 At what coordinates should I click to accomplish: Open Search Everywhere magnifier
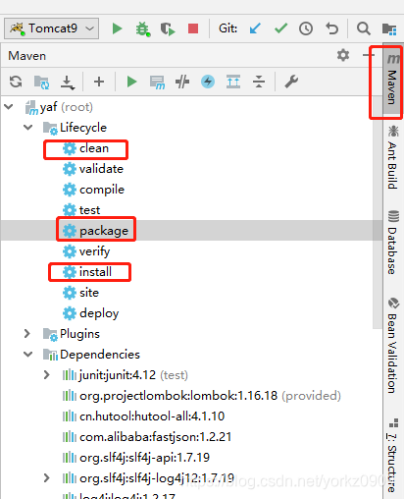click(x=364, y=28)
